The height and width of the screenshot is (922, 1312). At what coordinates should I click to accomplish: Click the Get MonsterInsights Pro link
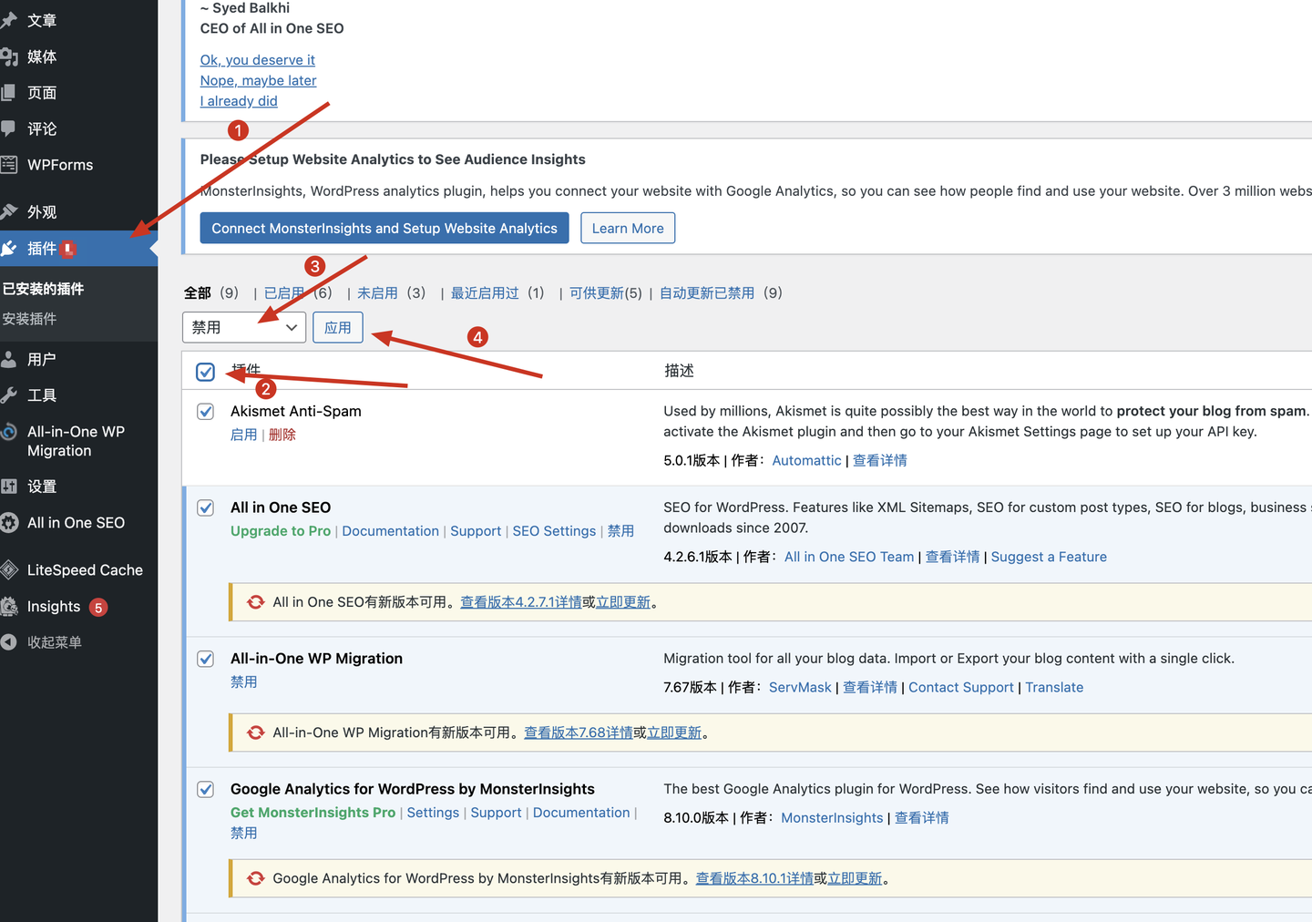pyautogui.click(x=313, y=813)
